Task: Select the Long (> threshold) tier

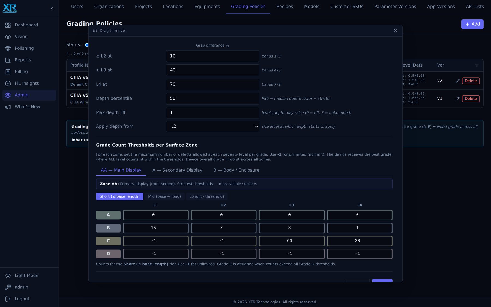Action: (207, 196)
